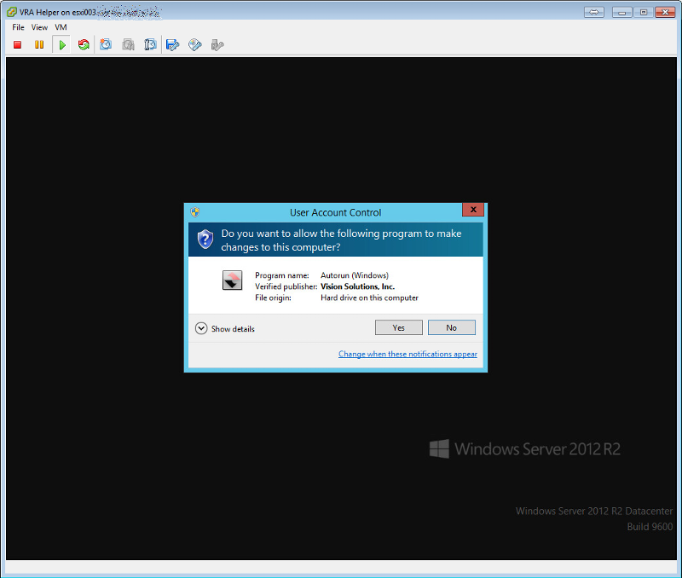
Task: Click No to deny the program
Action: point(452,327)
